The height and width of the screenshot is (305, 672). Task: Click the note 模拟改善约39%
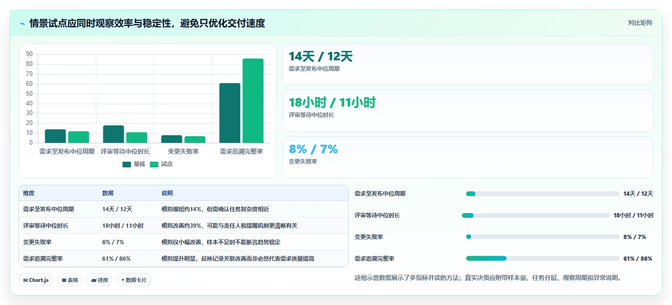tap(181, 226)
